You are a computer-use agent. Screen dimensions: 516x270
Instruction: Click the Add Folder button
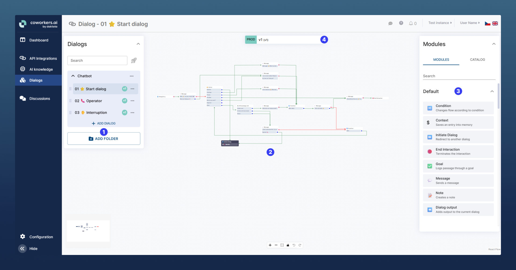104,139
